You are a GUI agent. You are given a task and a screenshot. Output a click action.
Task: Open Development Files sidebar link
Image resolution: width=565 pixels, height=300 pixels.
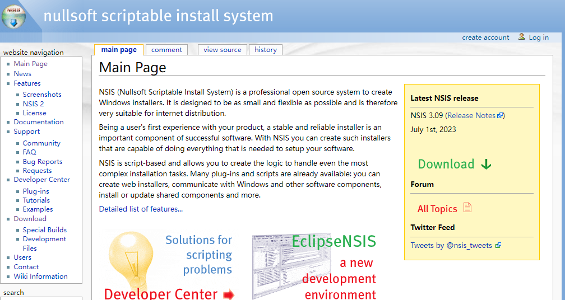click(x=44, y=243)
